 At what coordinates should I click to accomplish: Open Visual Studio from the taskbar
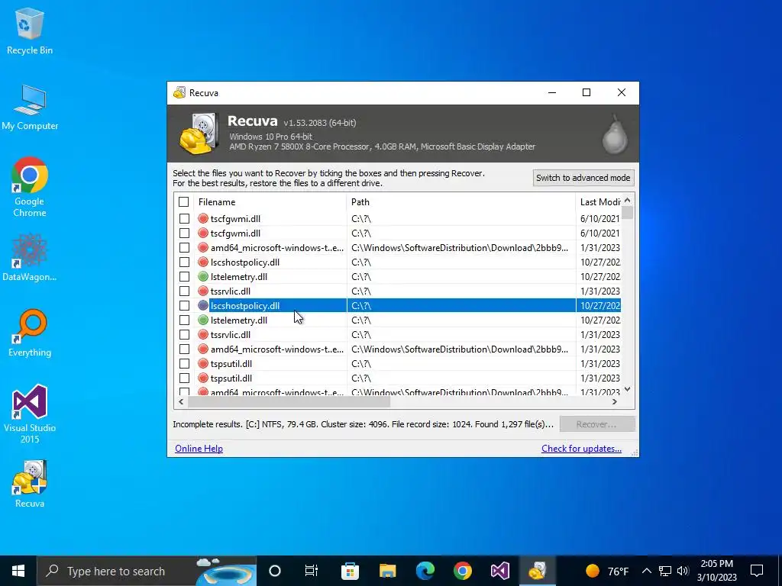pyautogui.click(x=499, y=571)
